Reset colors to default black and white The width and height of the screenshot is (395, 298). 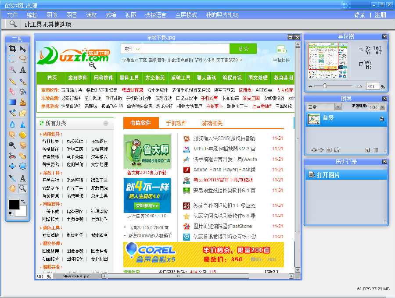(11, 214)
